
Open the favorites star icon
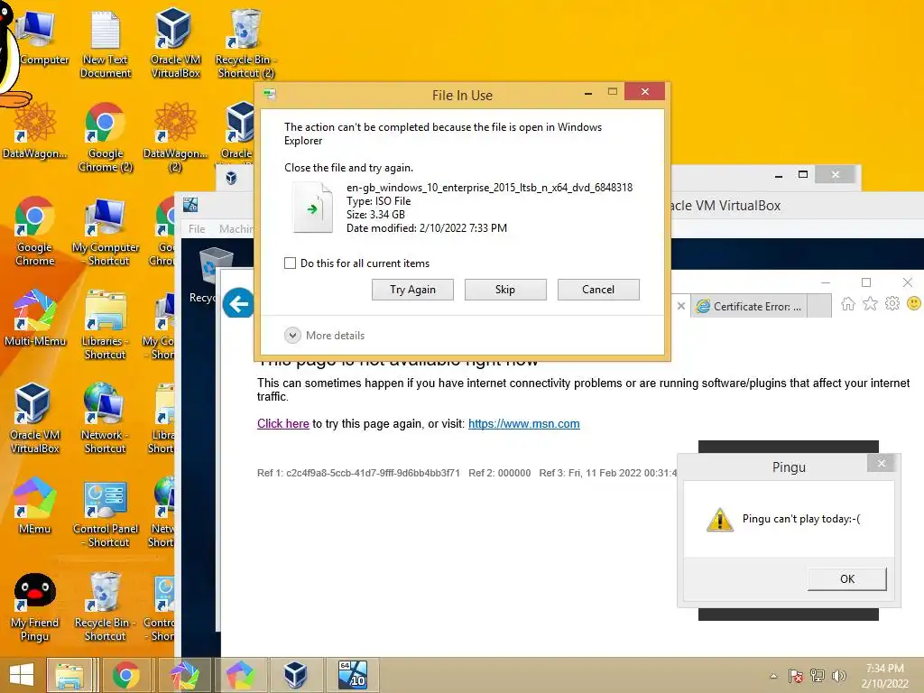(870, 304)
